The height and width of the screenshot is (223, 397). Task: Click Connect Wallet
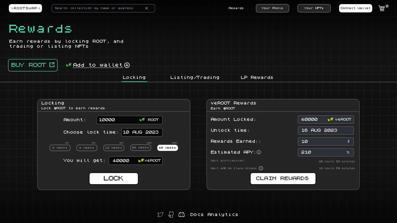point(355,8)
